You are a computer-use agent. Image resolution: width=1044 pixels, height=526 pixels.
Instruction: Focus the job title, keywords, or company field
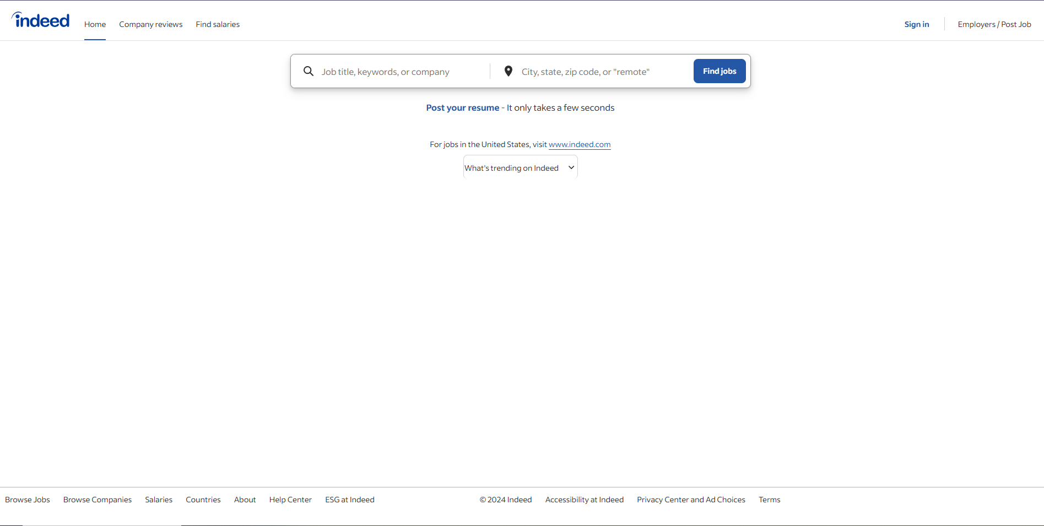click(x=402, y=72)
